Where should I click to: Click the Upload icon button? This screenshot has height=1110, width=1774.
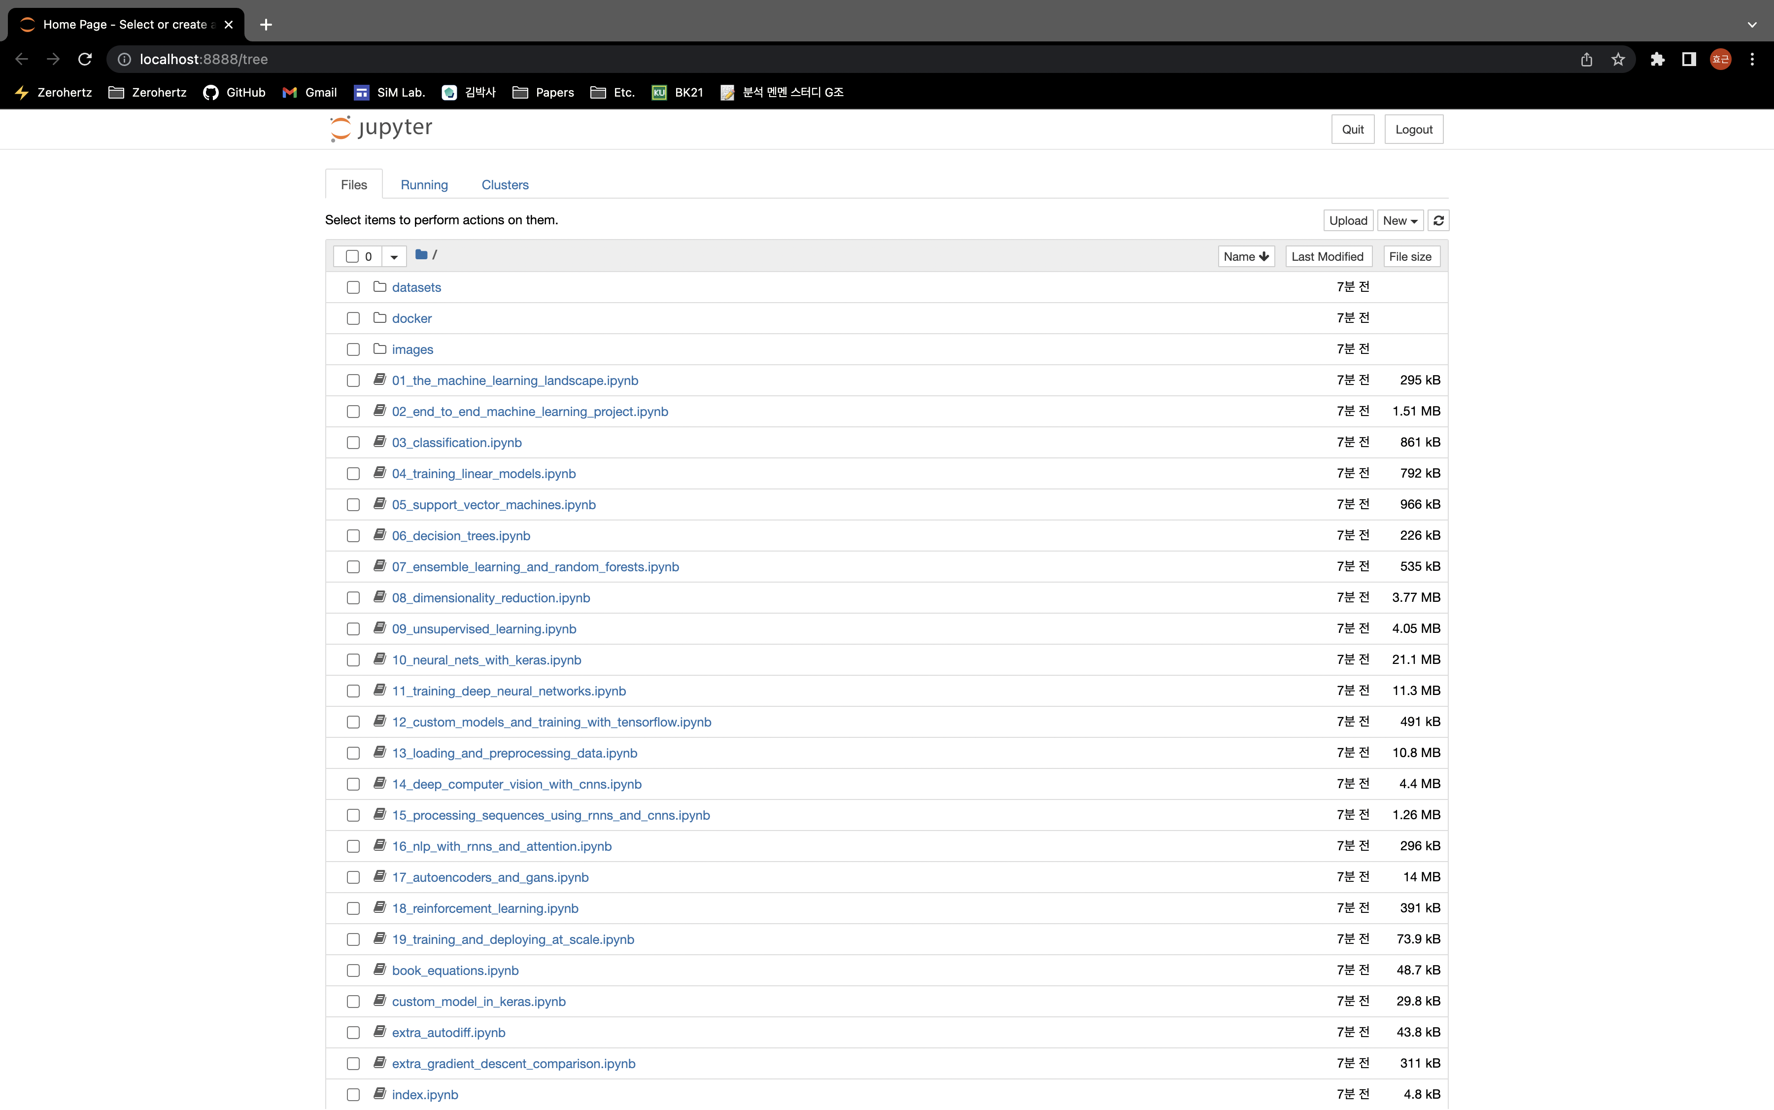tap(1348, 220)
